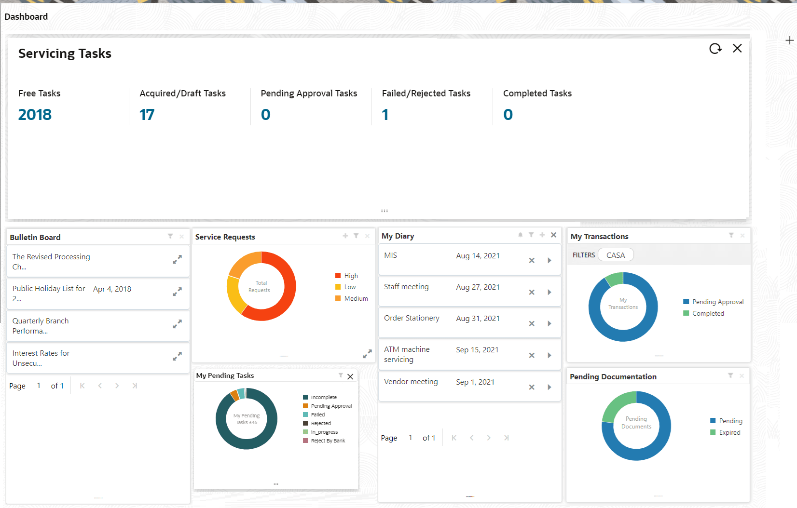The height and width of the screenshot is (508, 797).
Task: Open filter for Bulletin Board widget
Action: [x=170, y=236]
